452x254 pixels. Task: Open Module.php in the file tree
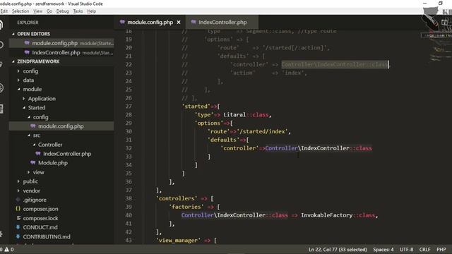pyautogui.click(x=53, y=163)
